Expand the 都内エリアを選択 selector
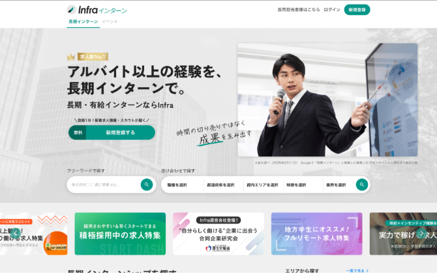Screen dimensions: 437x273 pos(264,185)
